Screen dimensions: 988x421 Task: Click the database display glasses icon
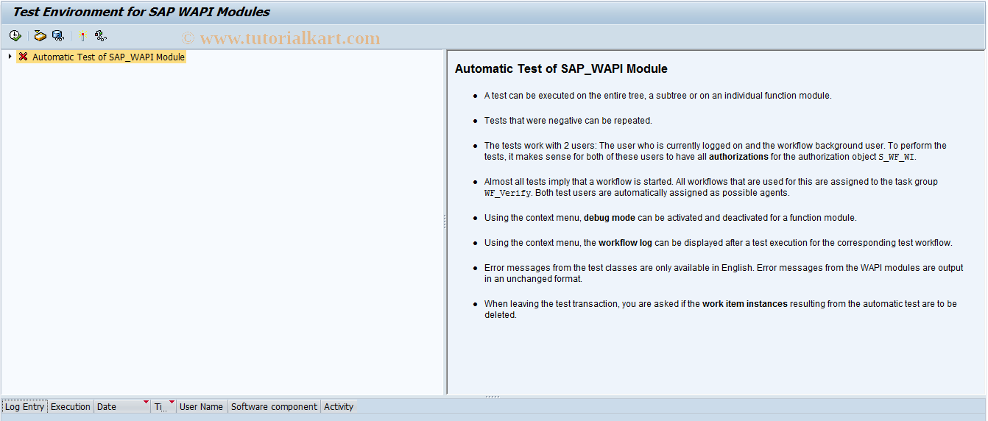(x=58, y=35)
